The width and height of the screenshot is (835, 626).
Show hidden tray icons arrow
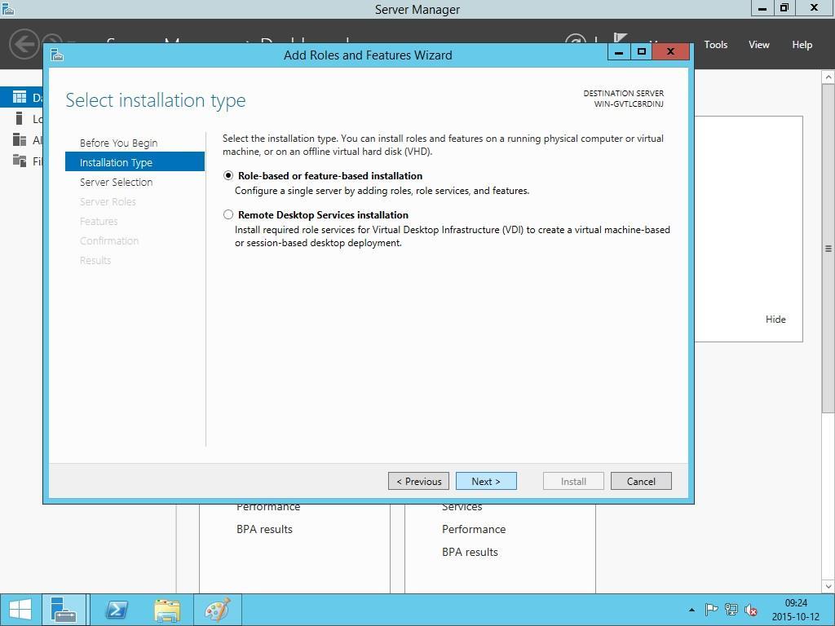pyautogui.click(x=691, y=610)
